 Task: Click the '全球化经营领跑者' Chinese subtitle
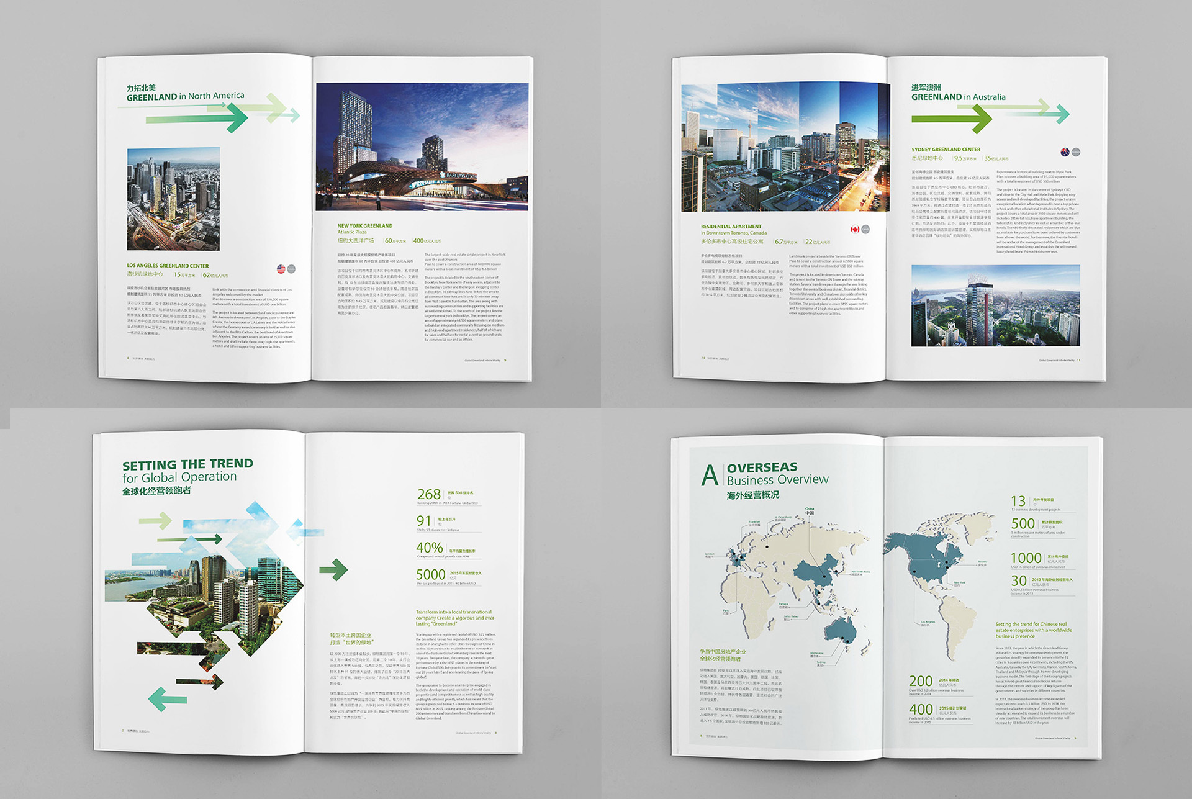coord(156,491)
